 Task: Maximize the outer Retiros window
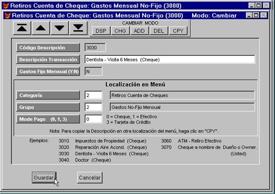[x=258, y=5]
